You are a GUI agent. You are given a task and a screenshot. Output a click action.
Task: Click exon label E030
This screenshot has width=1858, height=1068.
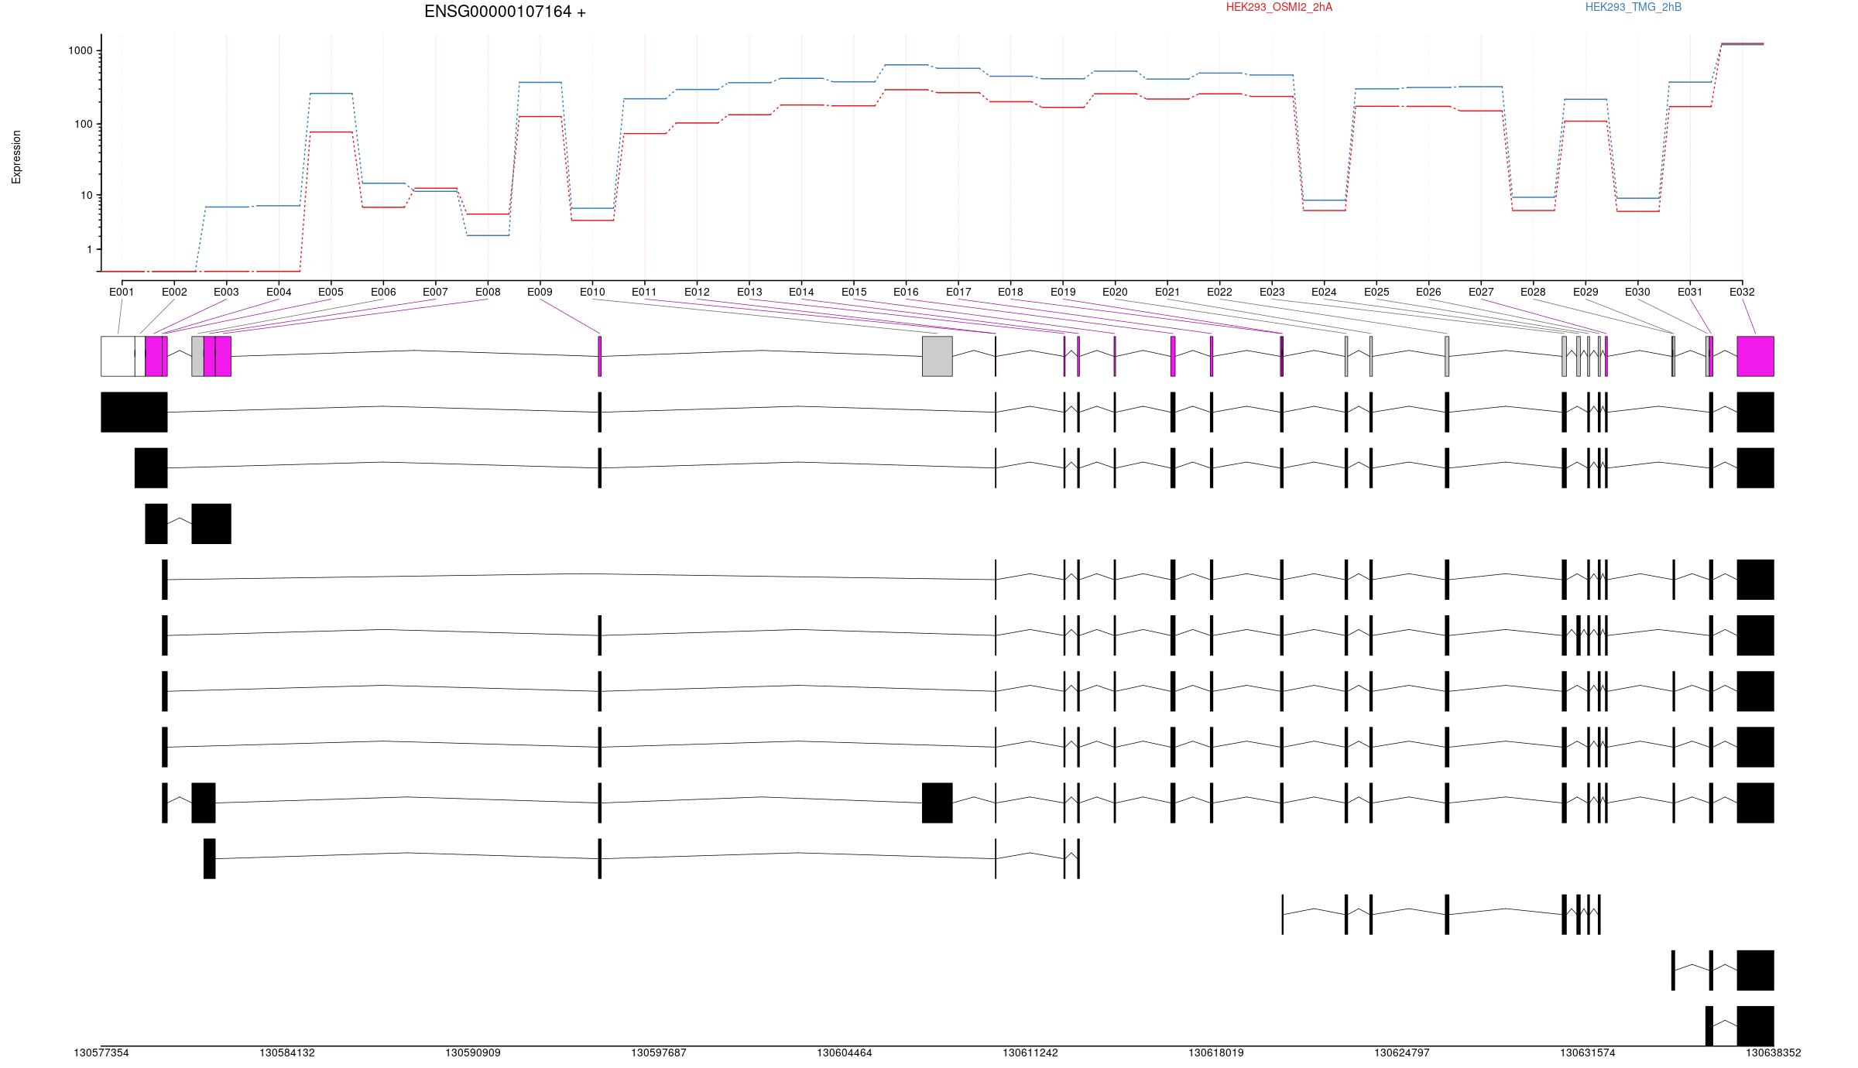pyautogui.click(x=1637, y=292)
